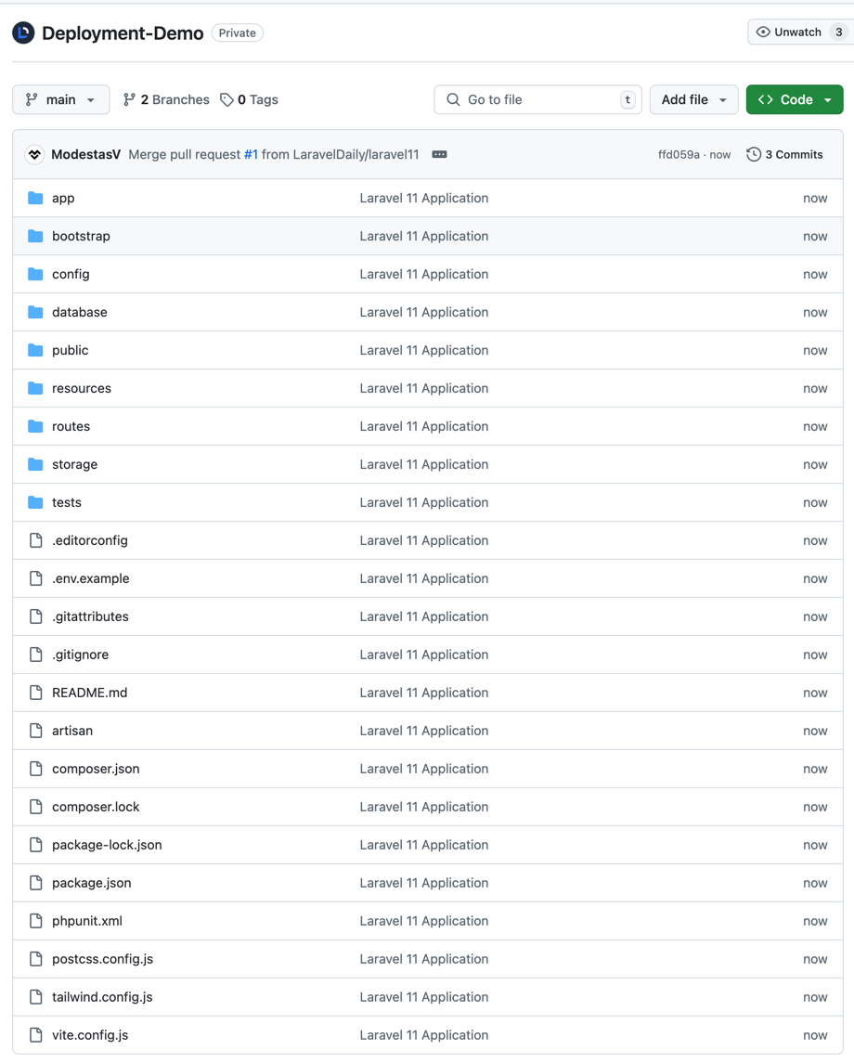
Task: Open the Add file dropdown
Action: [x=693, y=99]
